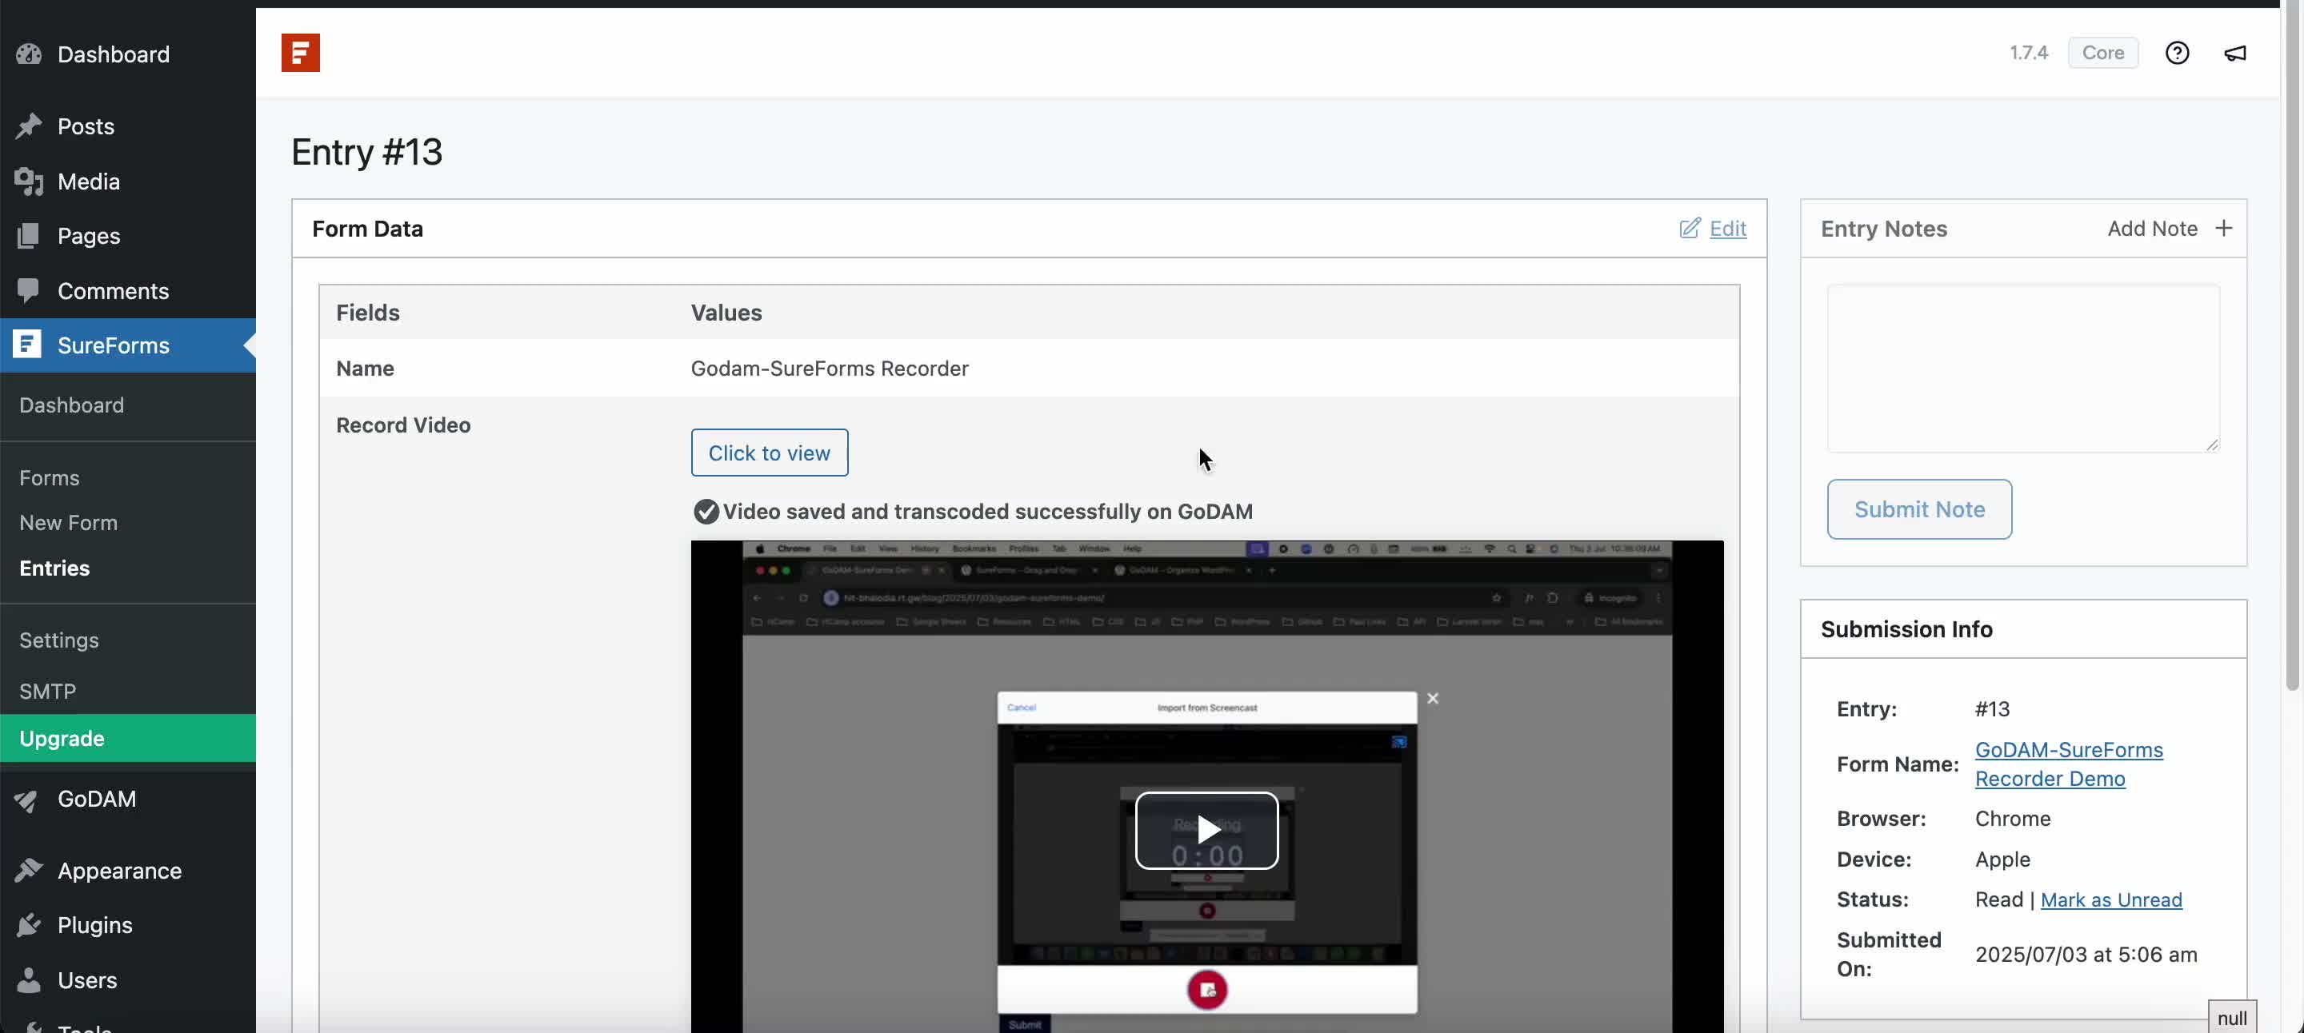Click the Plugins icon in sidebar
The image size is (2304, 1033).
(x=29, y=925)
